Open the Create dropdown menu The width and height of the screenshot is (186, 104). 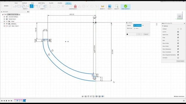[x=25, y=9]
